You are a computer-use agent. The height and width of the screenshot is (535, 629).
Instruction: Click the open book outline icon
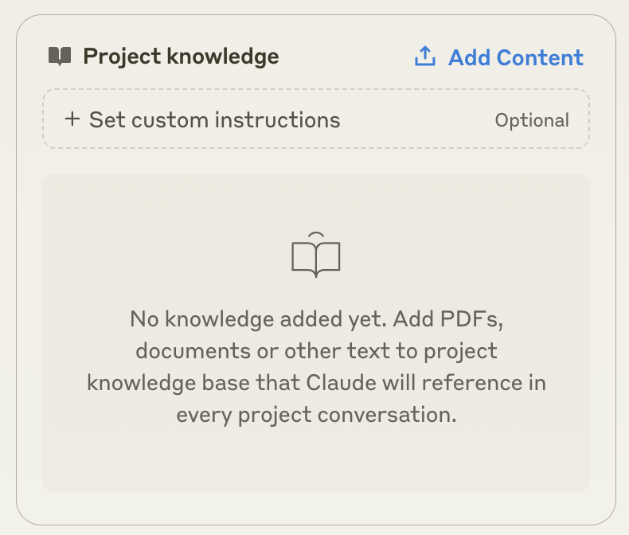pyautogui.click(x=316, y=255)
